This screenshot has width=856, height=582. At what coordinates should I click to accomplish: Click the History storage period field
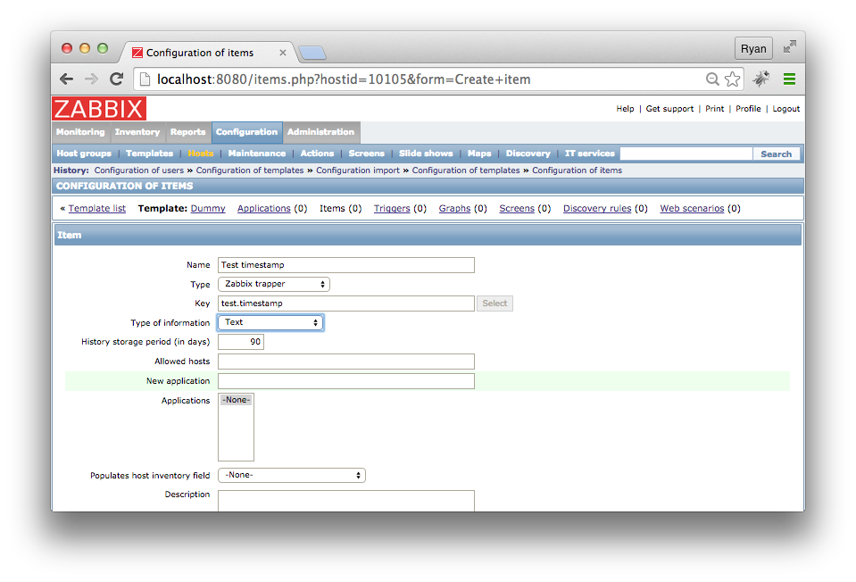(x=241, y=342)
